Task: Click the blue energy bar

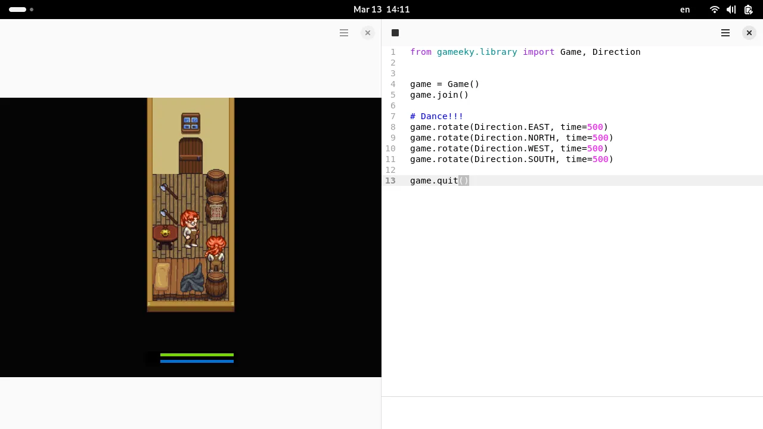Action: pyautogui.click(x=197, y=361)
